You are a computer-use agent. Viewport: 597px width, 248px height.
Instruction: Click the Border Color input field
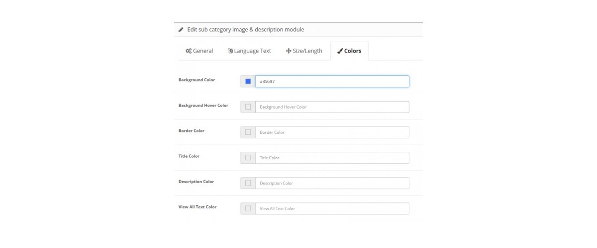332,132
